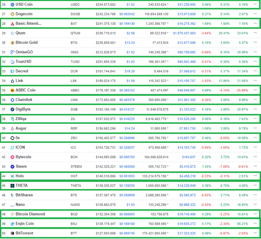Screen dimensions: 261x239
Task: Click the Bitcoin Gold logo icon
Action: pos(12,43)
